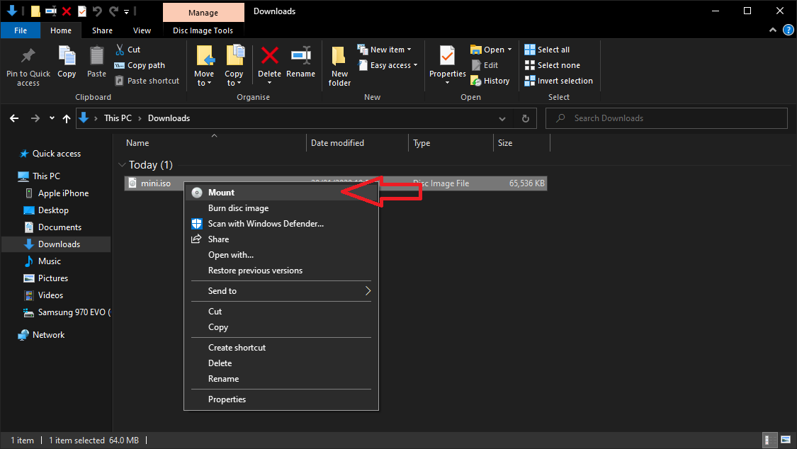
Task: Go back with the back arrow
Action: [x=14, y=118]
